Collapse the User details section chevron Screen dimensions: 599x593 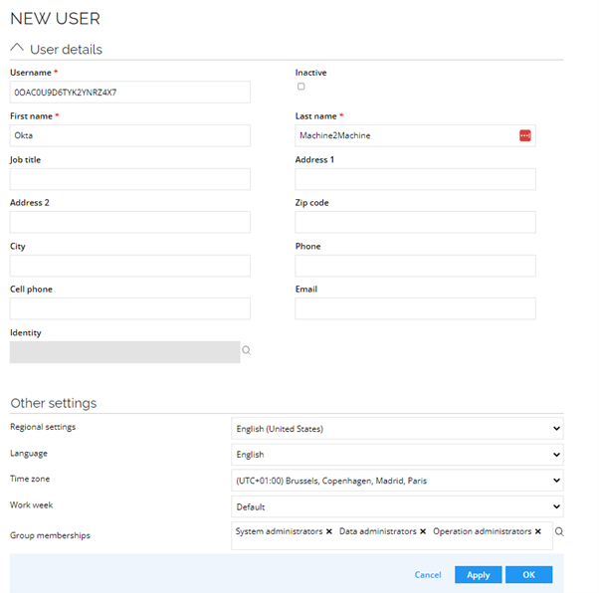17,48
